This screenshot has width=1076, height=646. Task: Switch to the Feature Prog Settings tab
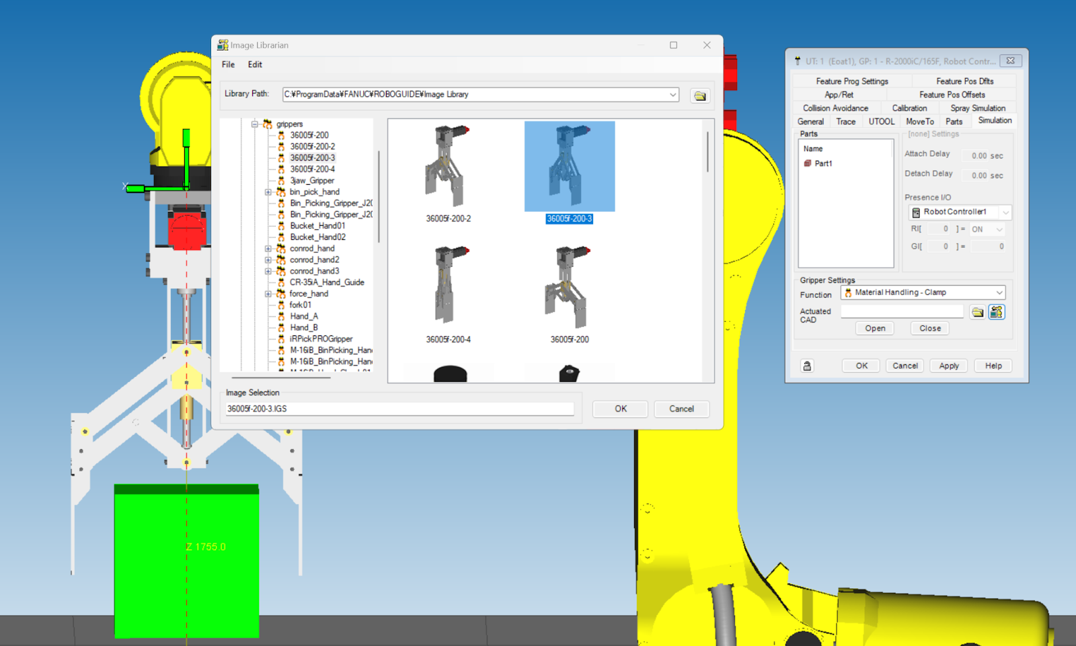[852, 81]
